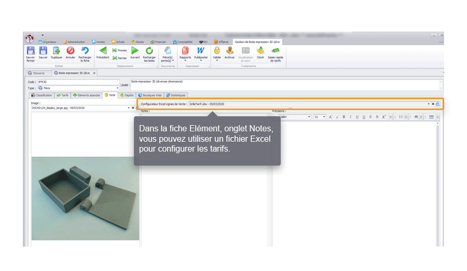Click the bullet list icon
The width and height of the screenshot is (467, 271).
pyautogui.click(x=401, y=117)
